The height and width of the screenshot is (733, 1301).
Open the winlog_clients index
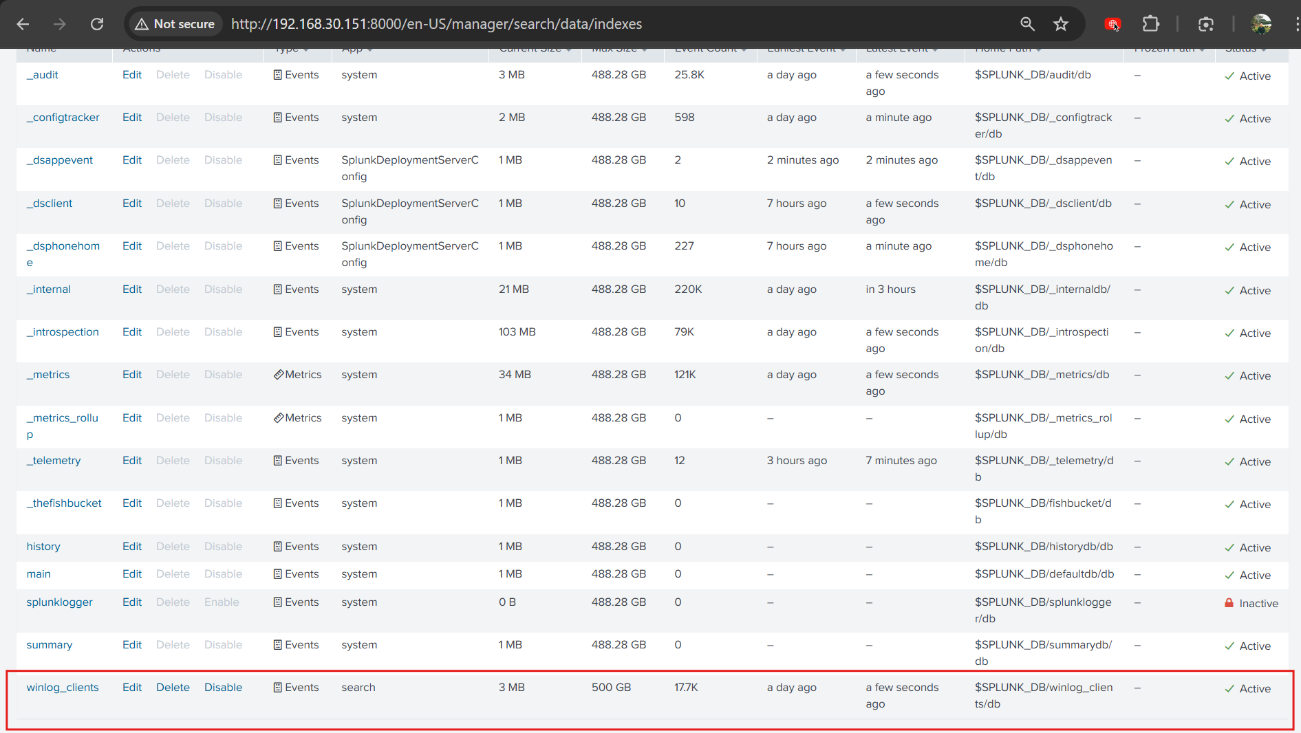pos(63,688)
